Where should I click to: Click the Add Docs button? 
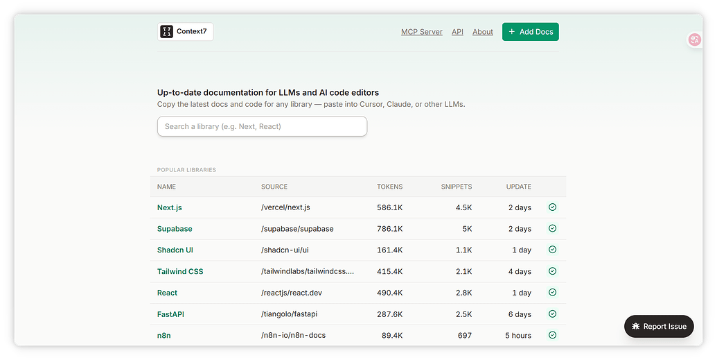click(531, 32)
